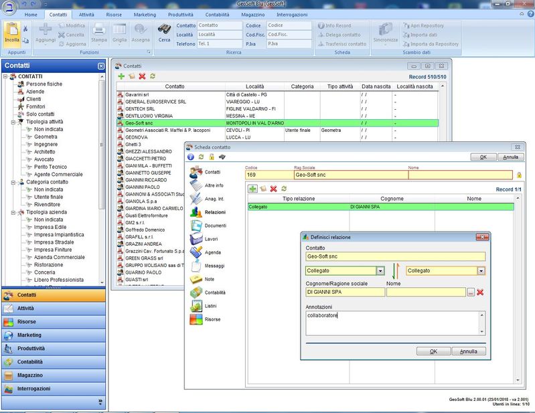The width and height of the screenshot is (535, 413).
Task: Collapse the Tipologia attività tree node
Action: pos(13,122)
